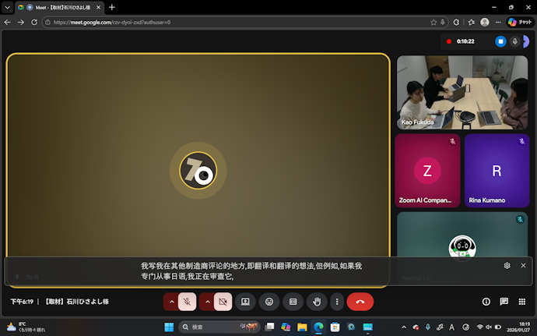Open favorites list icon in toolbar

coord(472,23)
